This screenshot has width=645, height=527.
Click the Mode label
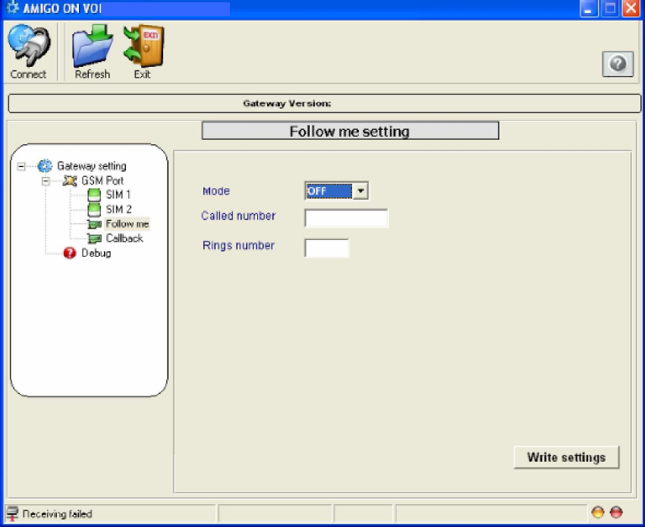216,191
